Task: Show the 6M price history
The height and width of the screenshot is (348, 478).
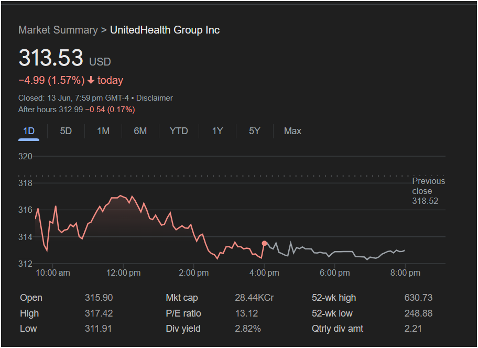Action: [140, 131]
